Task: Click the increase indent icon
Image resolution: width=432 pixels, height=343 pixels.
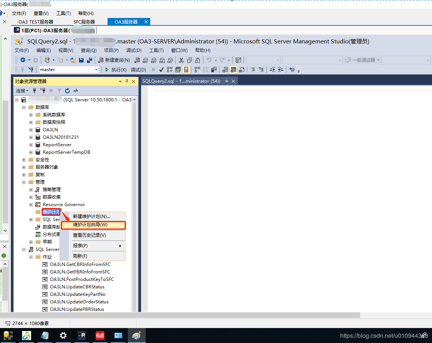Action: click(x=281, y=70)
